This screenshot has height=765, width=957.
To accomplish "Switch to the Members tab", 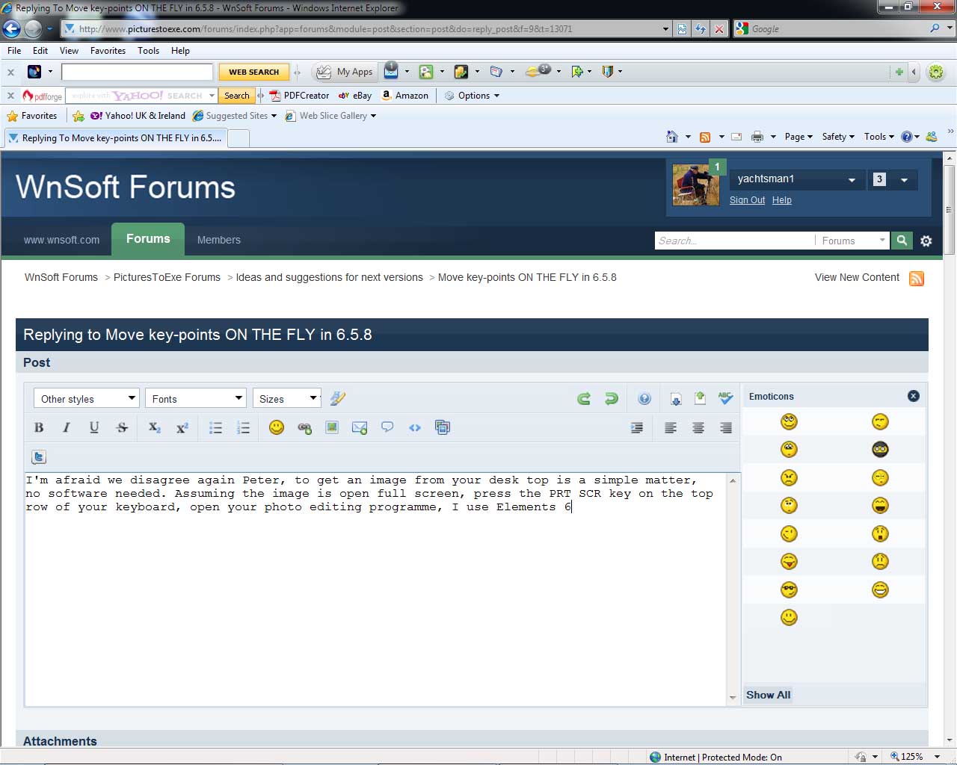I will click(218, 240).
